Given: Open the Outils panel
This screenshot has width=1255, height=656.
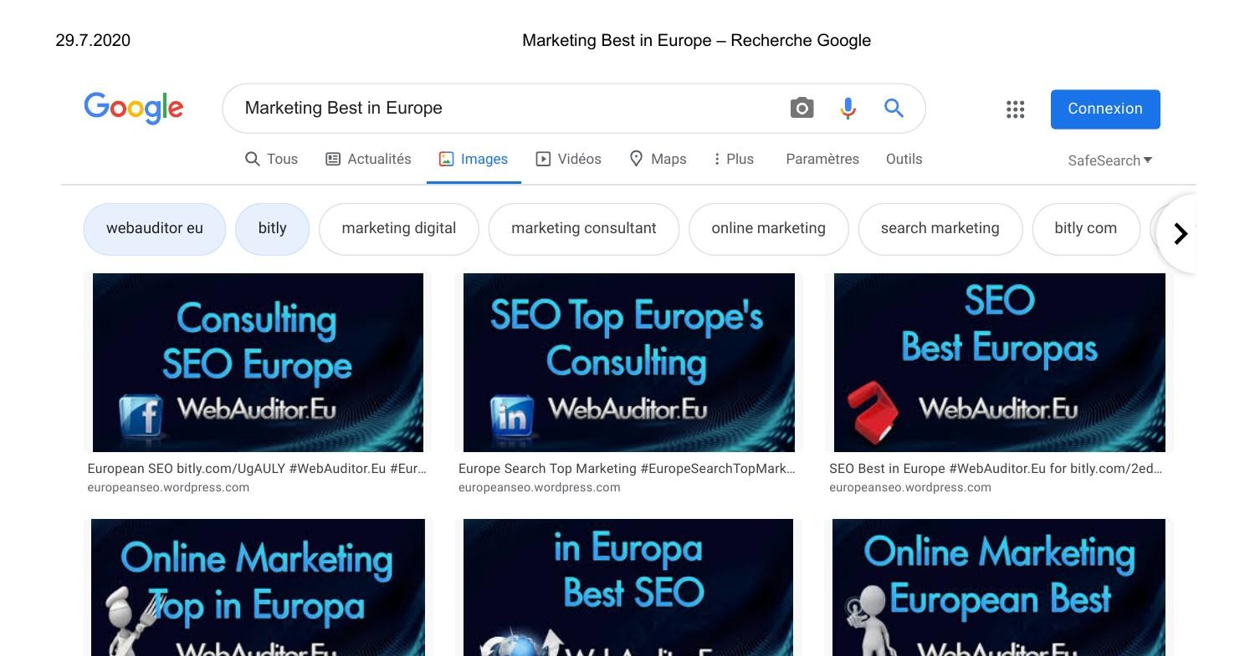Looking at the screenshot, I should click(904, 159).
